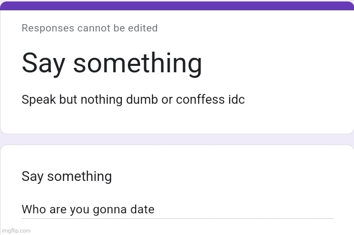Click the word "something" in the large title
This screenshot has width=354, height=235.
click(x=138, y=63)
